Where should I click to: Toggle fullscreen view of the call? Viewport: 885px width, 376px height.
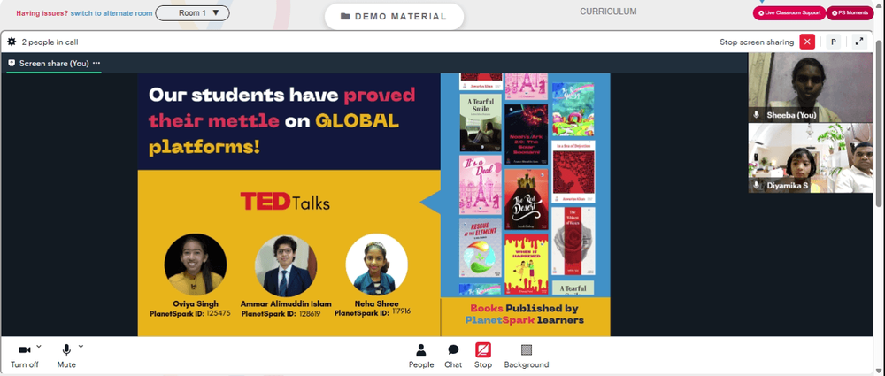[859, 42]
